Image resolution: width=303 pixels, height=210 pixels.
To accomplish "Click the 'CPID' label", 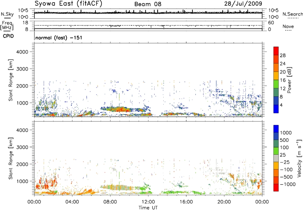I will click(8, 36).
